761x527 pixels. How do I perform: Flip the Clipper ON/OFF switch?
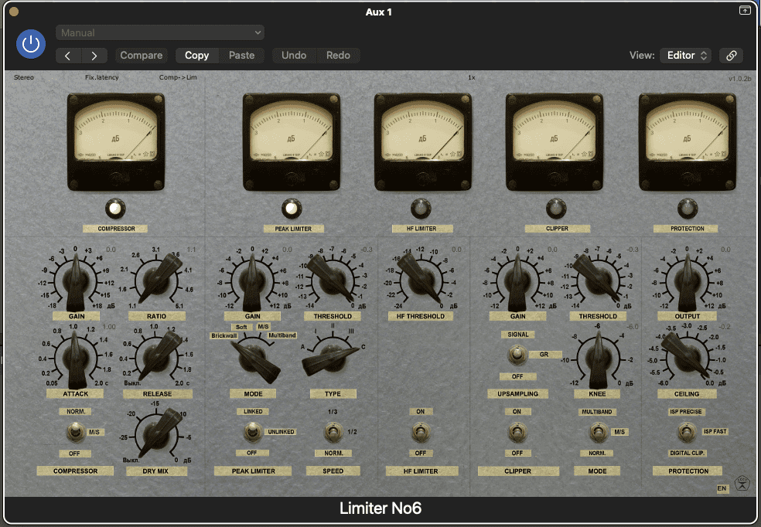[517, 431]
